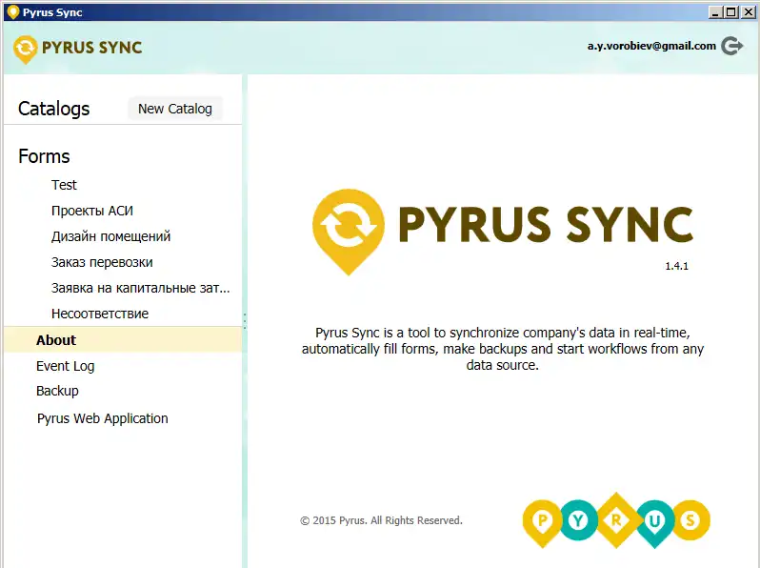760x568 pixels.
Task: Select the Заказ перевозки form
Action: click(102, 262)
